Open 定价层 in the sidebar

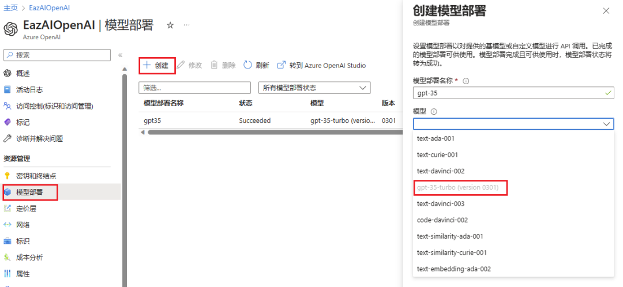[26, 209]
